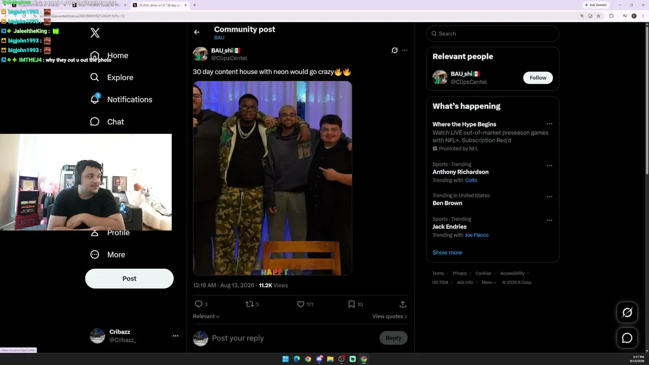Open a new browser tab
The image size is (649, 365).
(x=195, y=5)
